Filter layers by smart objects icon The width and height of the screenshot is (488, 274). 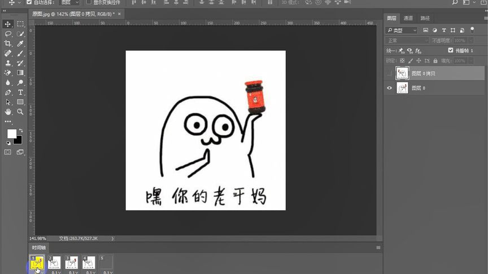tap(462, 30)
